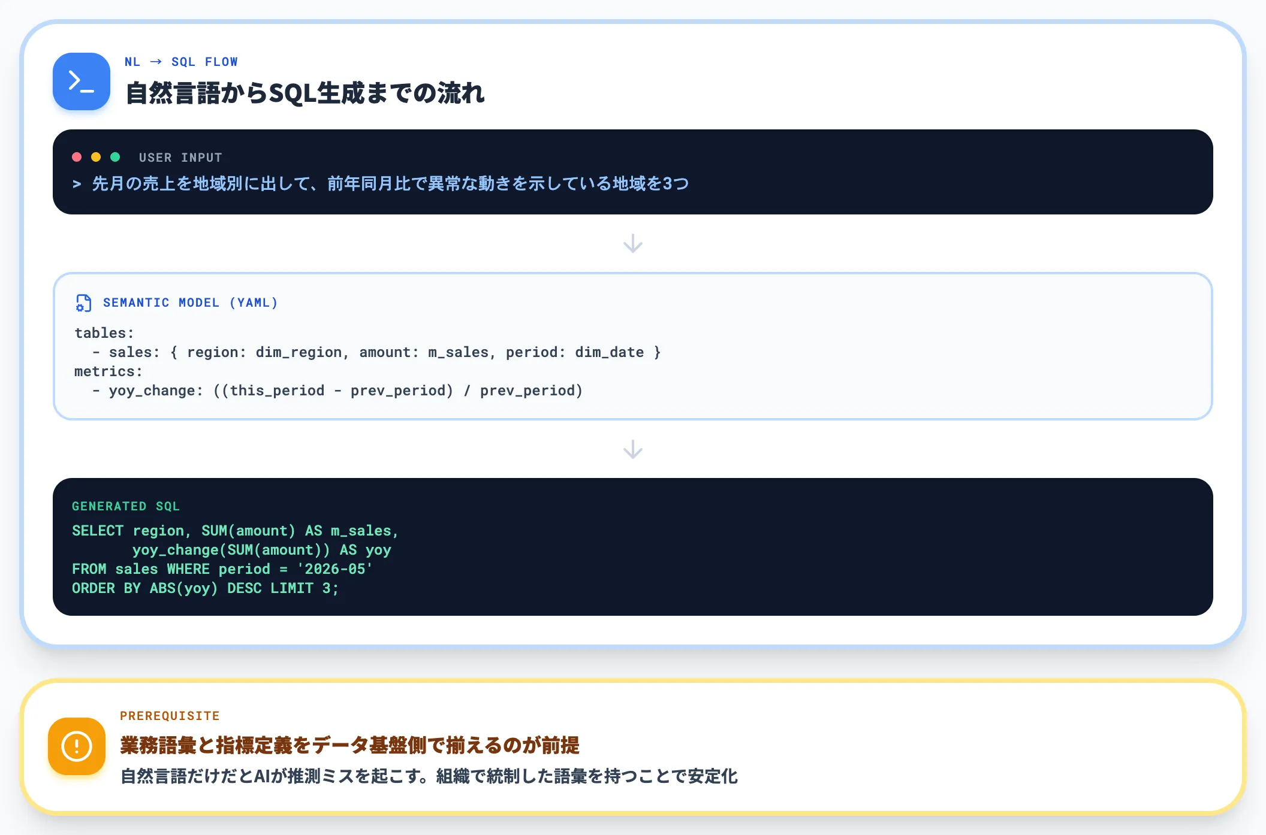Click the description starting '自然言語だけだとAIが推測ミス'
The image size is (1266, 835).
click(x=429, y=776)
